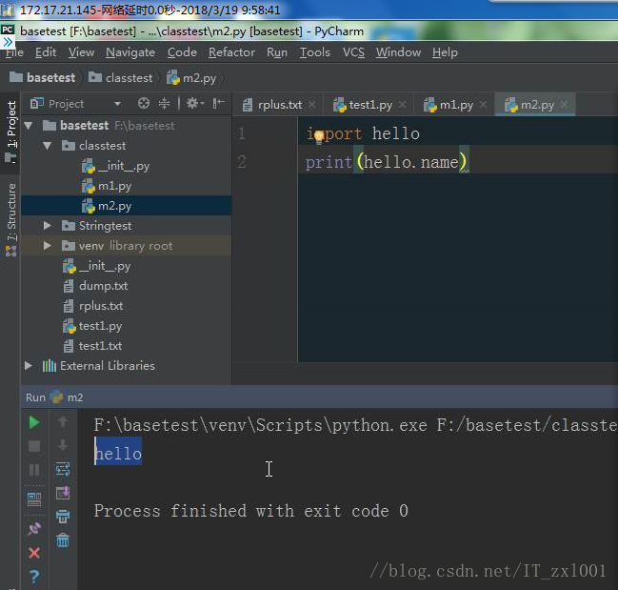Restore layout icon in Run panel
The image size is (618, 590).
click(34, 499)
